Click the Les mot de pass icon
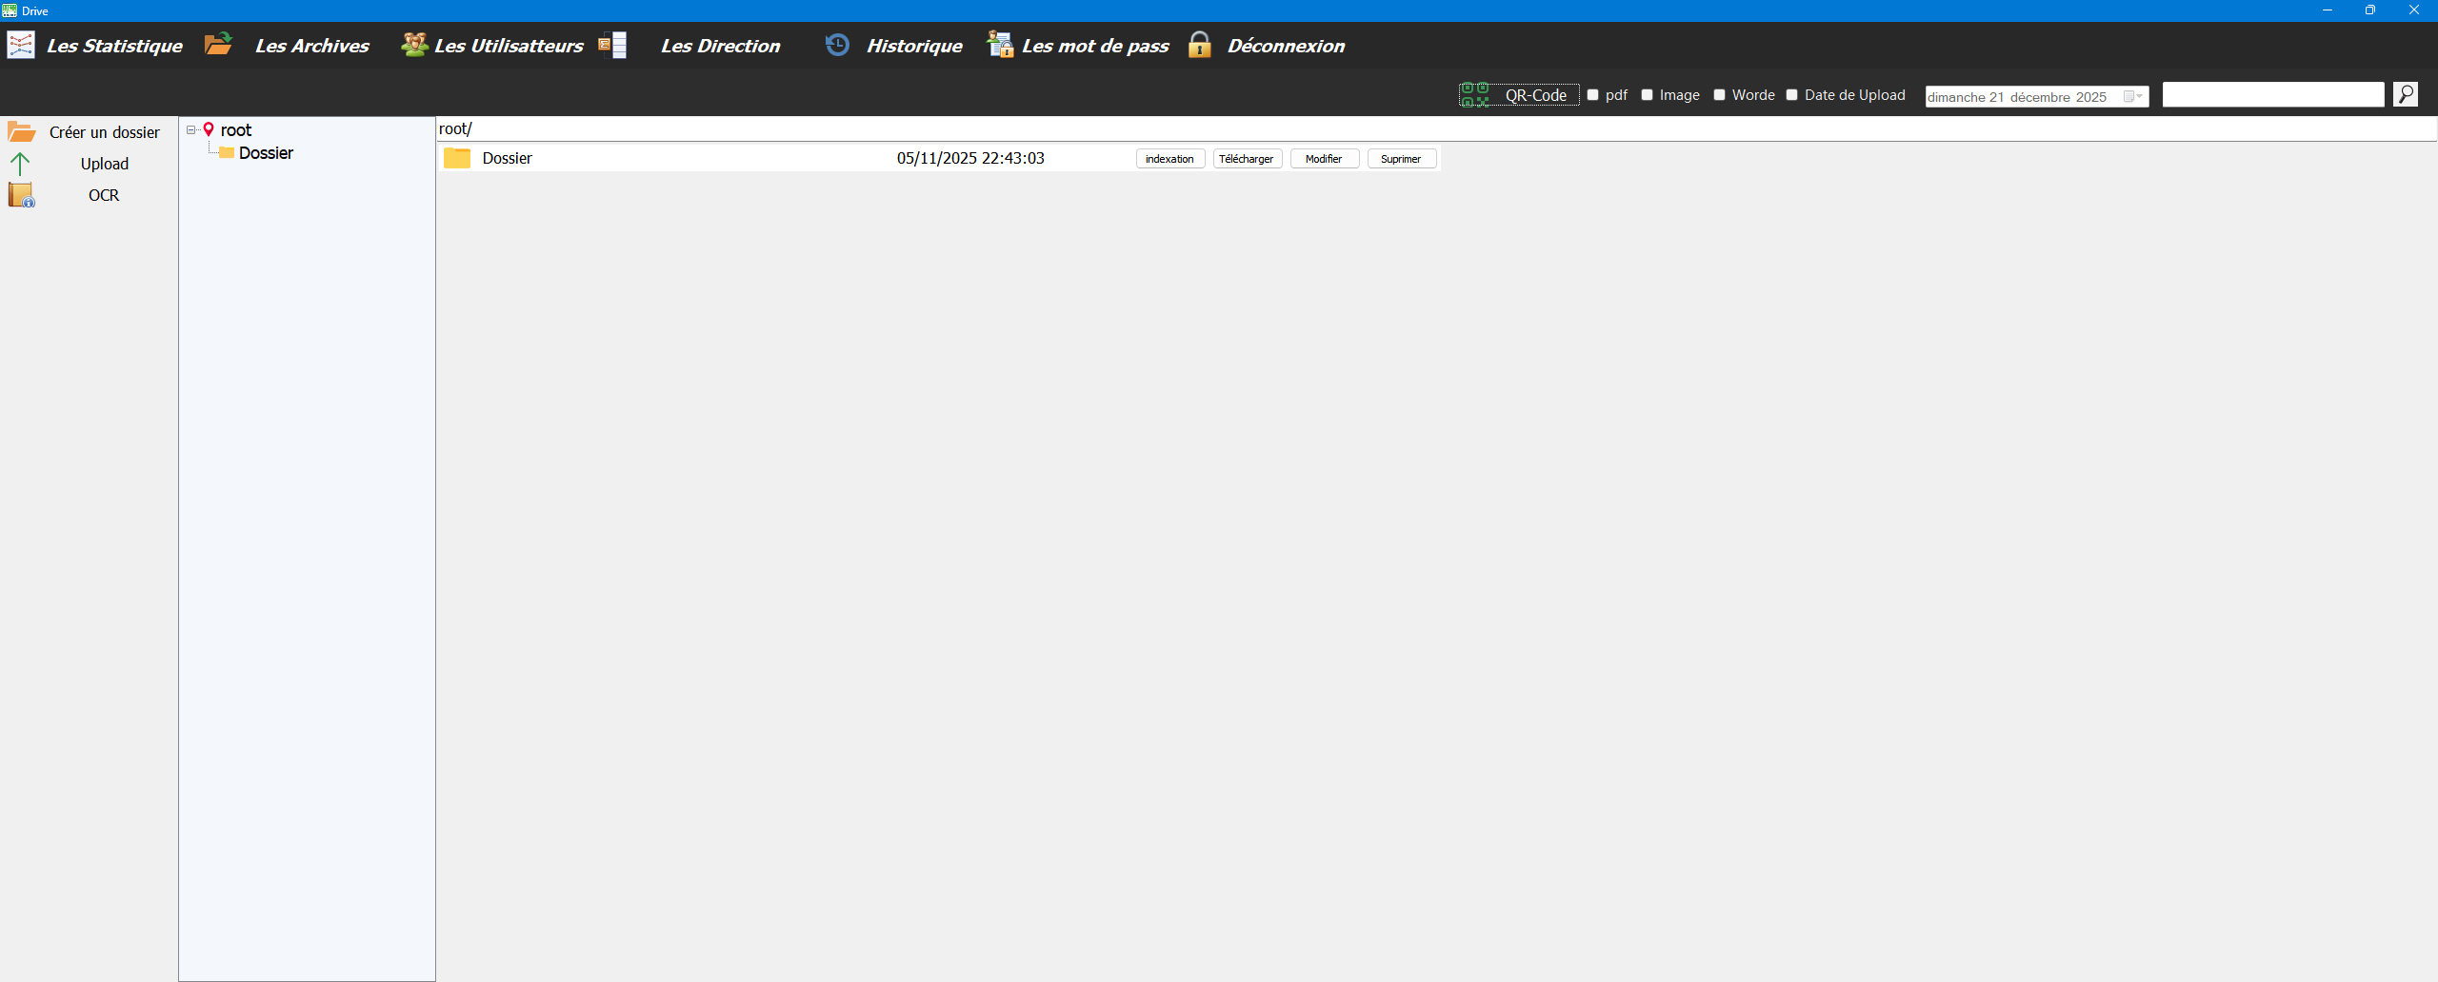 [x=1000, y=45]
